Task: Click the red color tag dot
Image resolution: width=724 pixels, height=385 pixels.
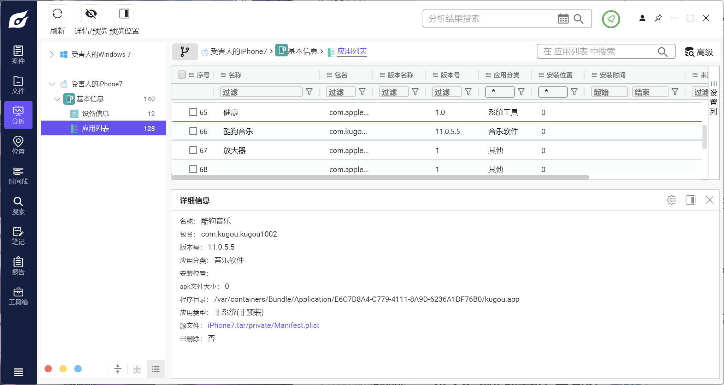Action: (x=48, y=369)
